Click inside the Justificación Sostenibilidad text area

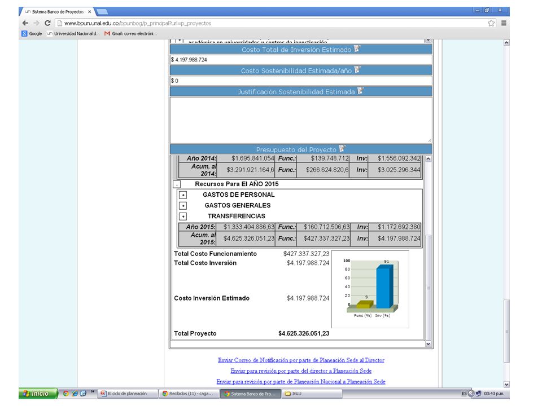pyautogui.click(x=301, y=120)
